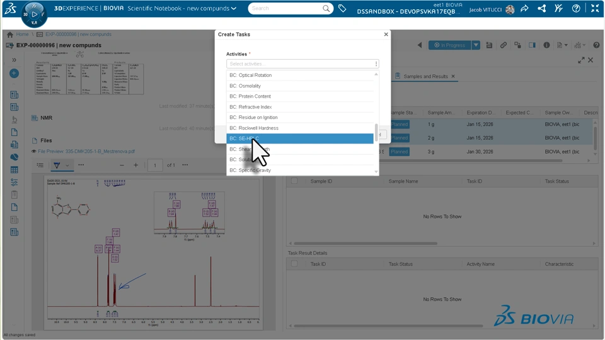Open PDF viewer more options after page count
605x340 pixels.
tap(185, 165)
